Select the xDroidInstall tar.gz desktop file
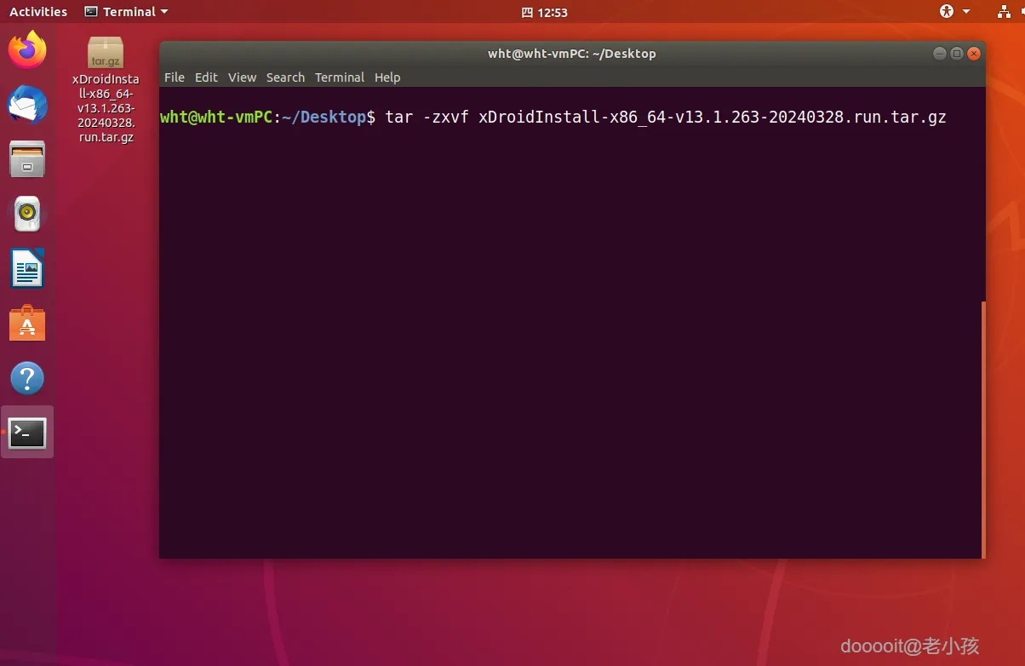Screen dimensions: 1025x666 106,89
